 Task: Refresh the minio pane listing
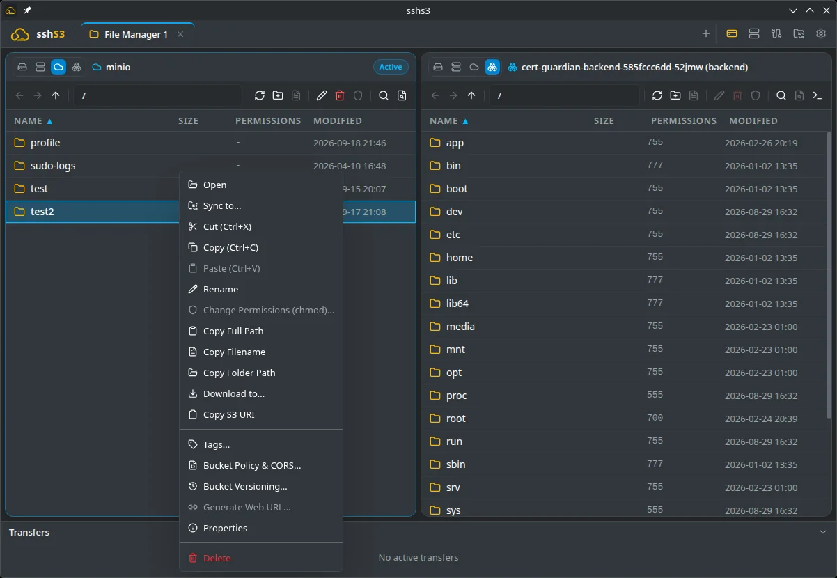pos(260,95)
